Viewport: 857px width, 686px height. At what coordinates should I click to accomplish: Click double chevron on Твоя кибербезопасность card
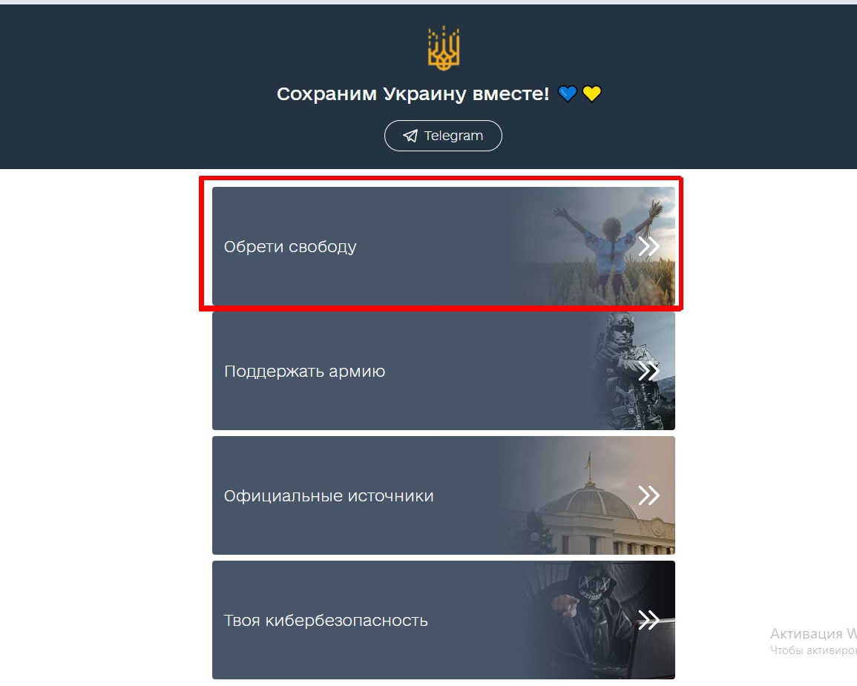649,620
